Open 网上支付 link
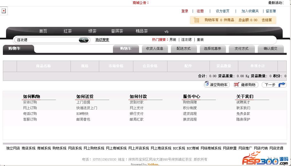The height and width of the screenshot is (166, 291). [x=136, y=108]
